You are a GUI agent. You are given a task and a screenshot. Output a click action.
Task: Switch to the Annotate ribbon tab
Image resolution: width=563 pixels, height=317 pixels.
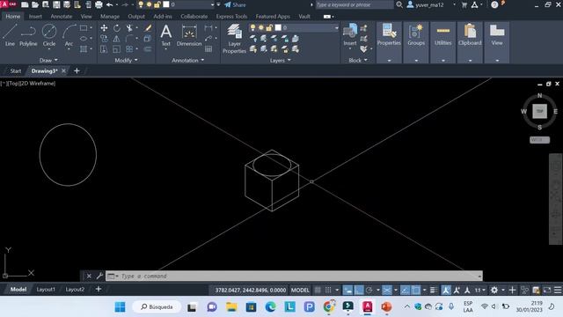[61, 16]
